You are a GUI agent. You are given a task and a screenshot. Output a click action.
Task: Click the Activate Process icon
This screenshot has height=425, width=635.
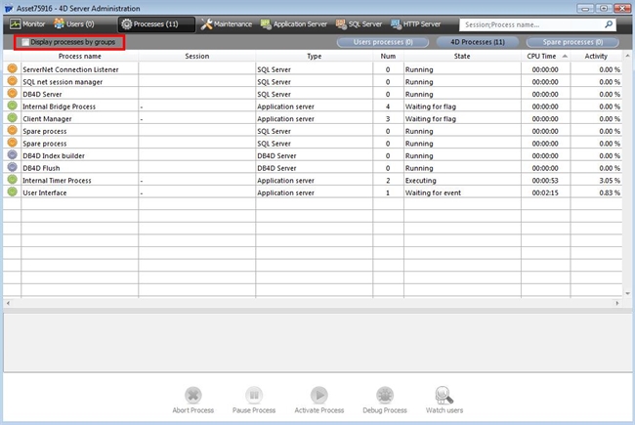coord(318,395)
